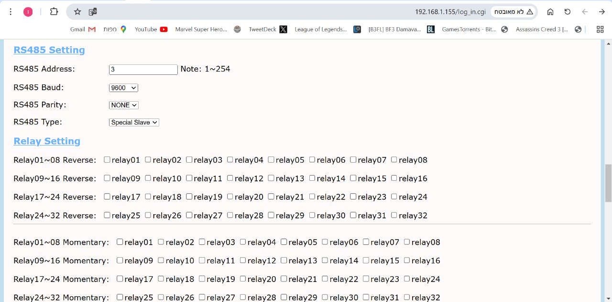Open the RS485 Baud dropdown
Screen dimensions: 612x302
123,88
